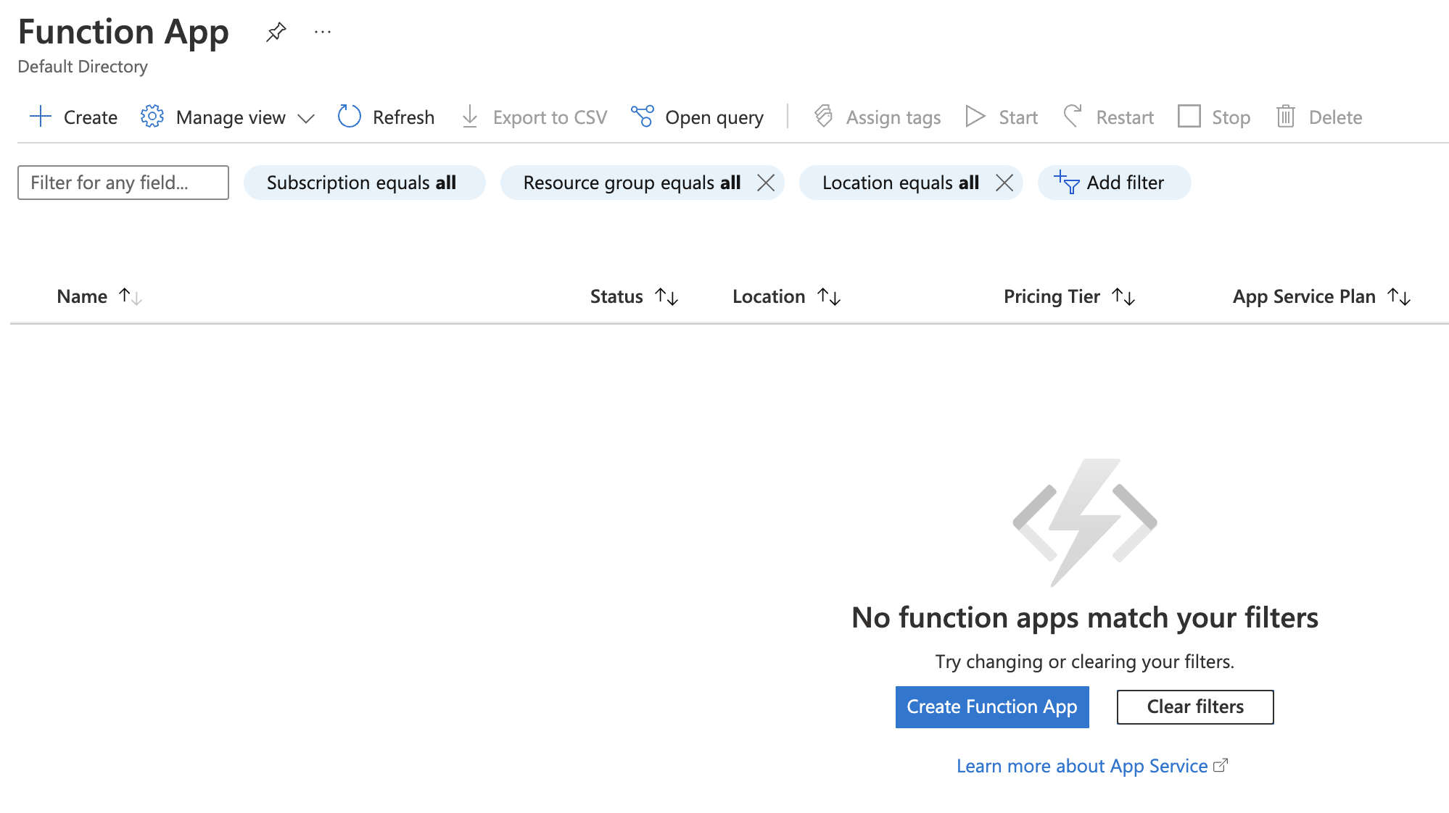Sort the table by Location column
Image resolution: width=1449 pixels, height=813 pixels.
786,296
